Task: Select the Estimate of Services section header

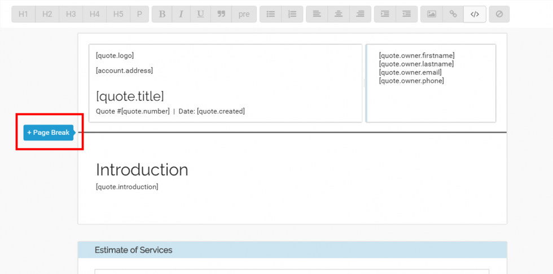Action: coord(134,250)
